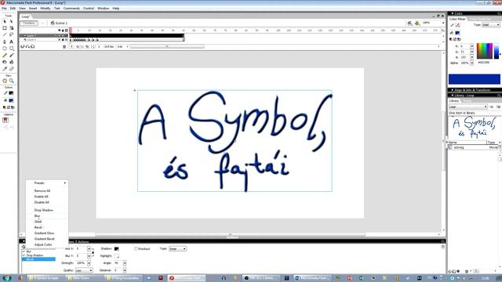Select the Eraser tool
Image resolution: width=502 pixels, height=282 pixels.
click(12, 69)
